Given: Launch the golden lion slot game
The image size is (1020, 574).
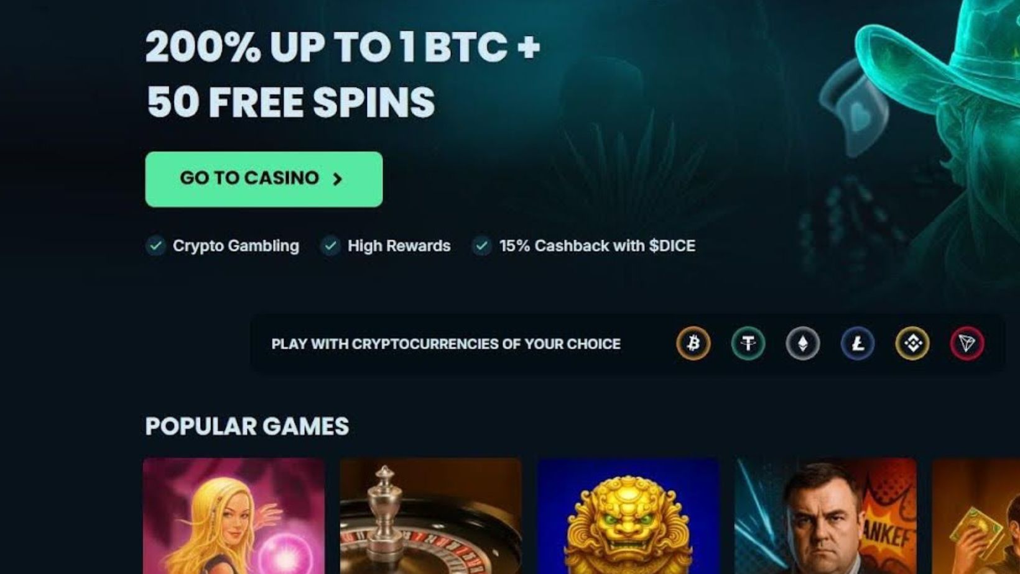Looking at the screenshot, I should coord(628,516).
